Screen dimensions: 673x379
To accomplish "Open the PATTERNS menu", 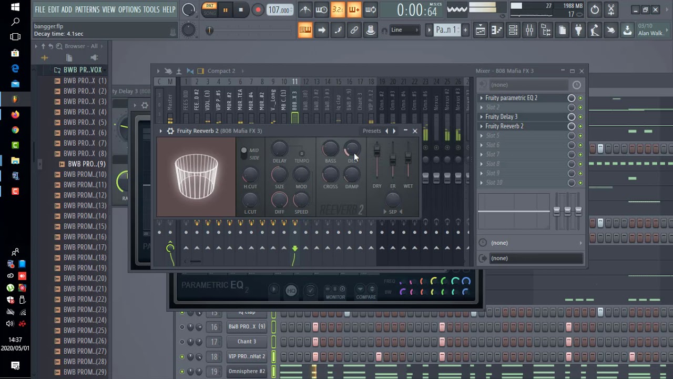I will pyautogui.click(x=87, y=9).
